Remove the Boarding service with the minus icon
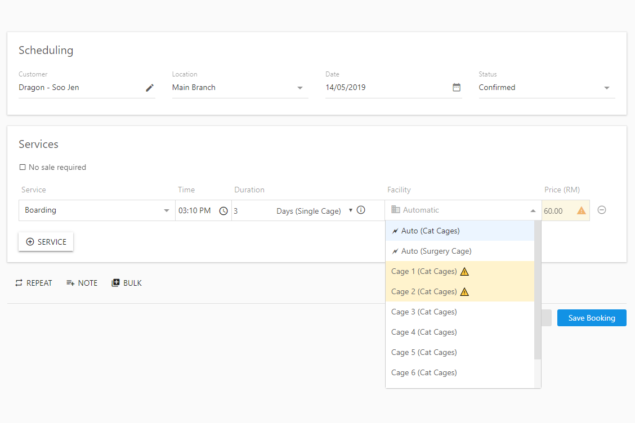 click(602, 209)
